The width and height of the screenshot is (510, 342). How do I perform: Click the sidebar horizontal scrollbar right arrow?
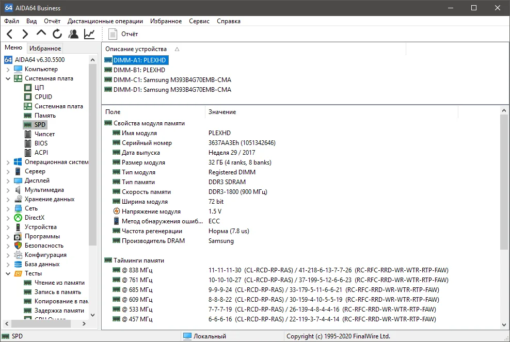point(84,323)
